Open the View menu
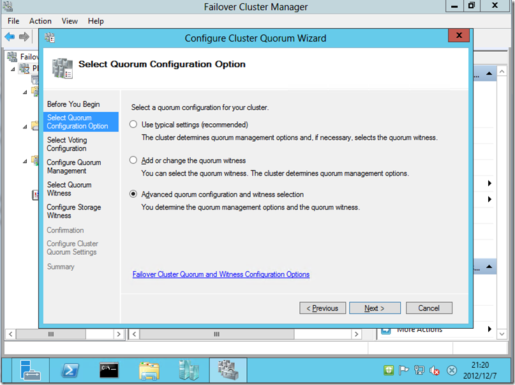 [70, 21]
